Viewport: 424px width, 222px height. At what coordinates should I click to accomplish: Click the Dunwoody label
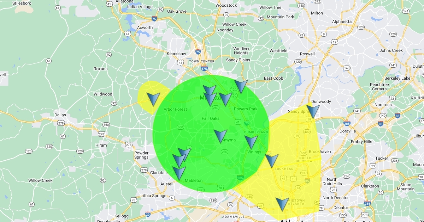click(x=321, y=101)
